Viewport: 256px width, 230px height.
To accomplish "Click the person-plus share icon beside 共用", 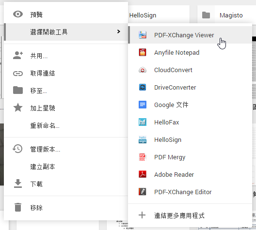I will [18, 55].
